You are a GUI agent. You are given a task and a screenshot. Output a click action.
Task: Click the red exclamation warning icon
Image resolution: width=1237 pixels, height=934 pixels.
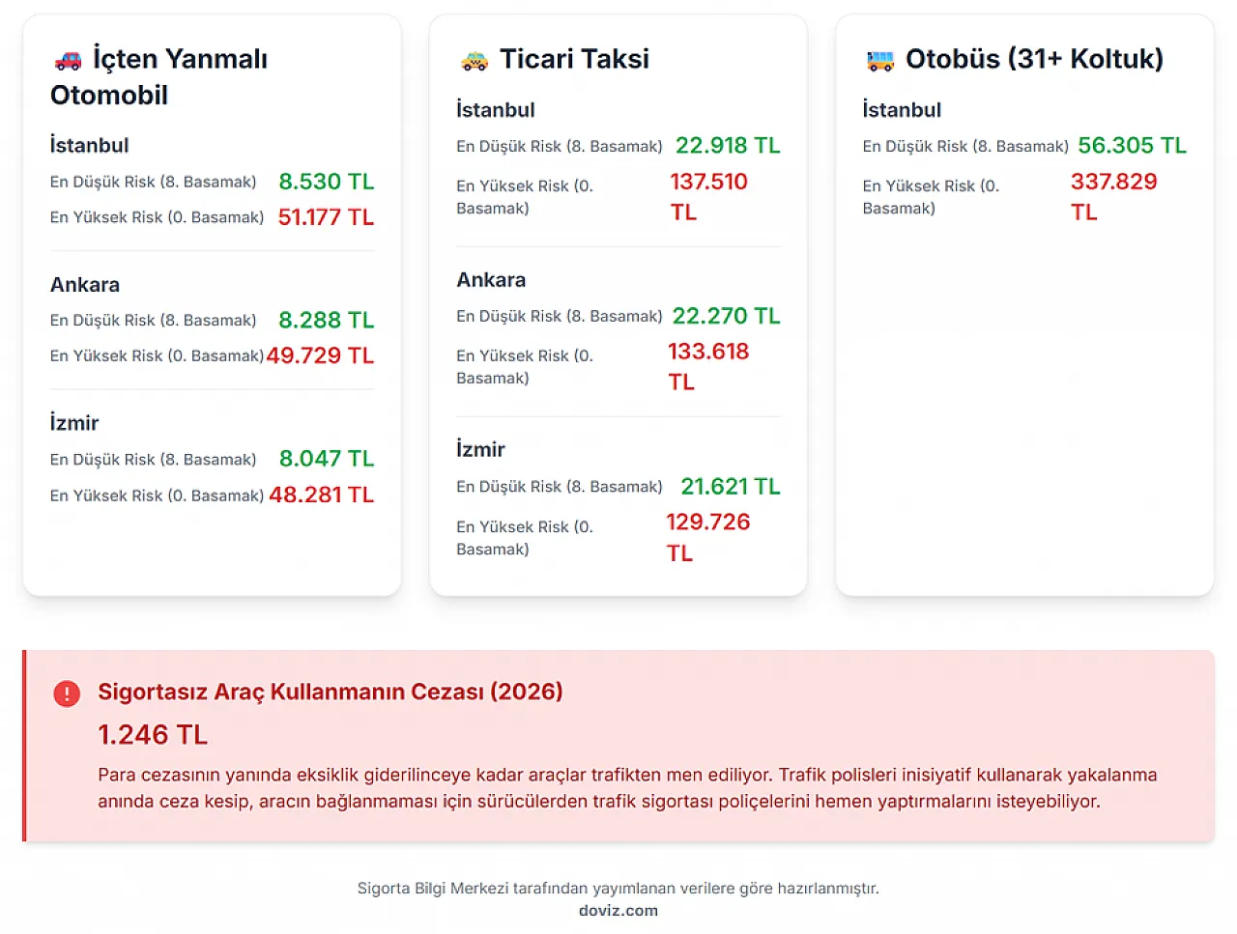(67, 693)
